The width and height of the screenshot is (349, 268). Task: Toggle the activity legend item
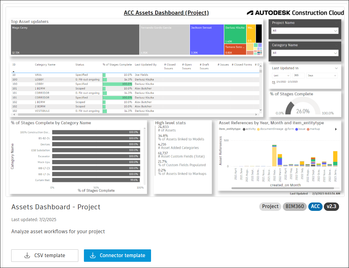249,129
